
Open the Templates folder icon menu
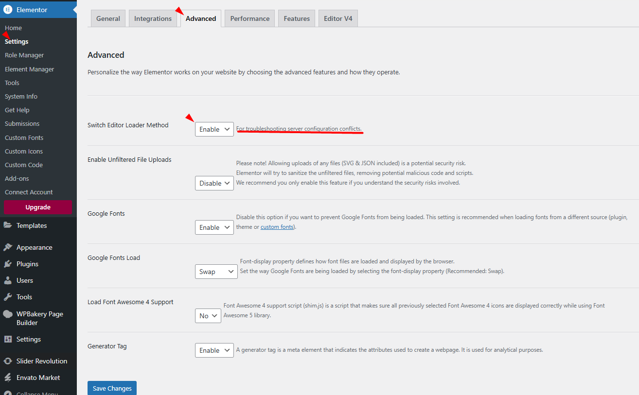8,225
